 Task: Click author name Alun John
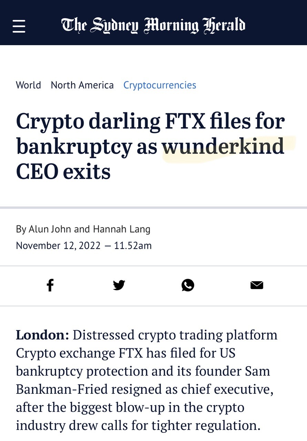50,229
